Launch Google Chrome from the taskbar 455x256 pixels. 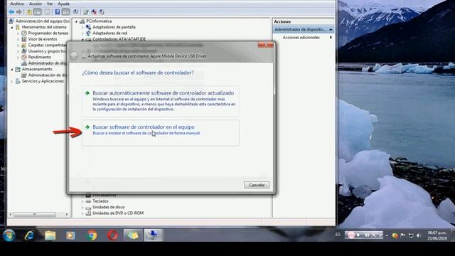[x=92, y=235]
